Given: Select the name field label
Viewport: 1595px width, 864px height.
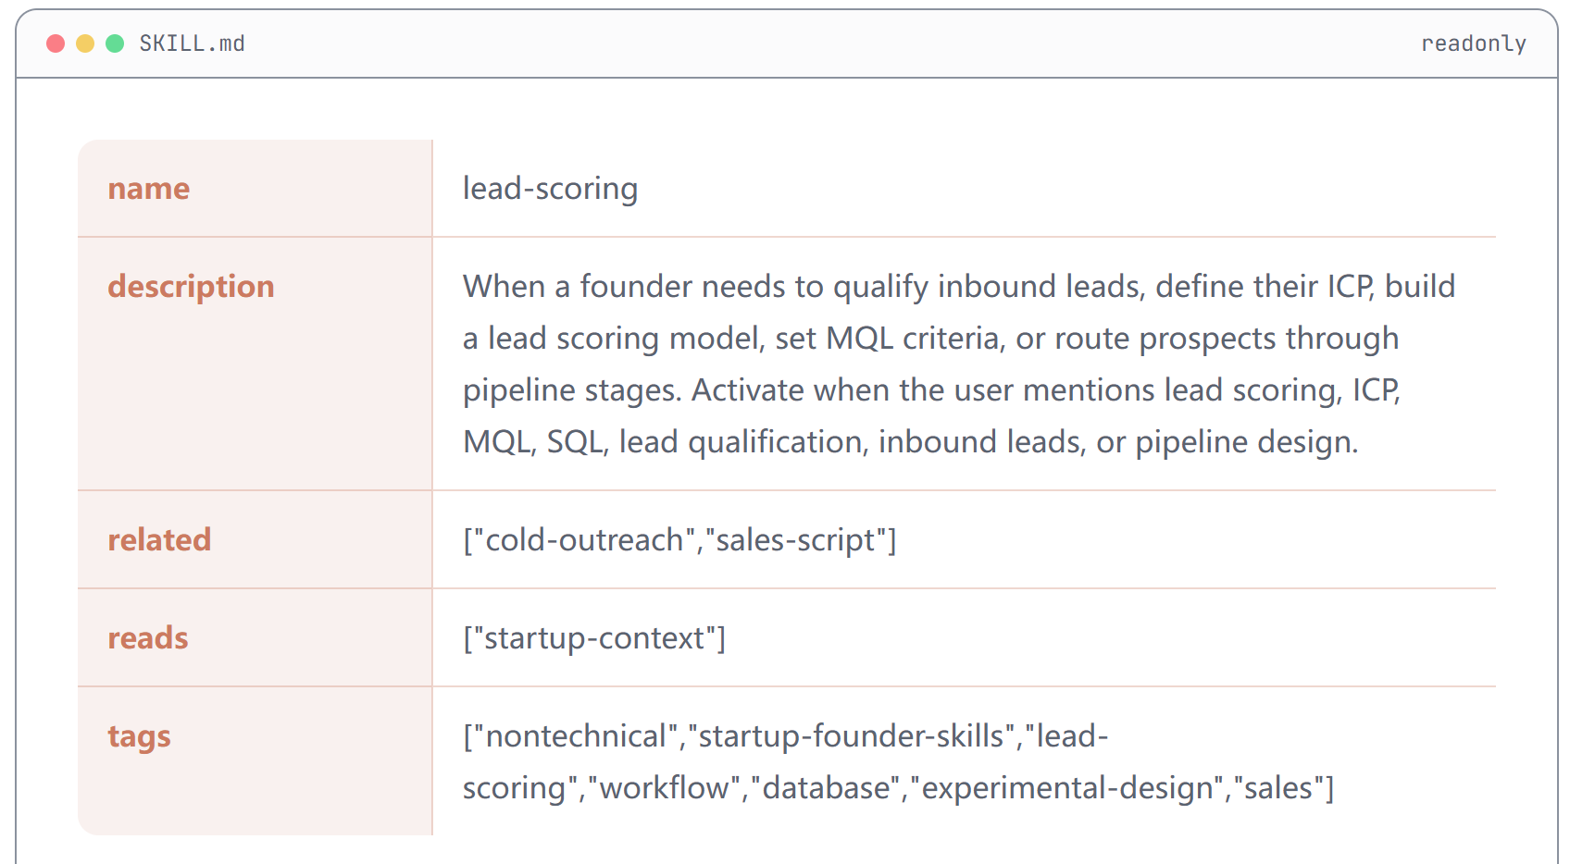Looking at the screenshot, I should (148, 189).
